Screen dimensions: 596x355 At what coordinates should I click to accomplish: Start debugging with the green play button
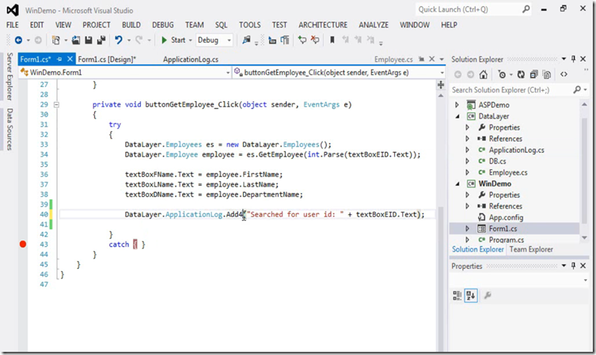[164, 40]
